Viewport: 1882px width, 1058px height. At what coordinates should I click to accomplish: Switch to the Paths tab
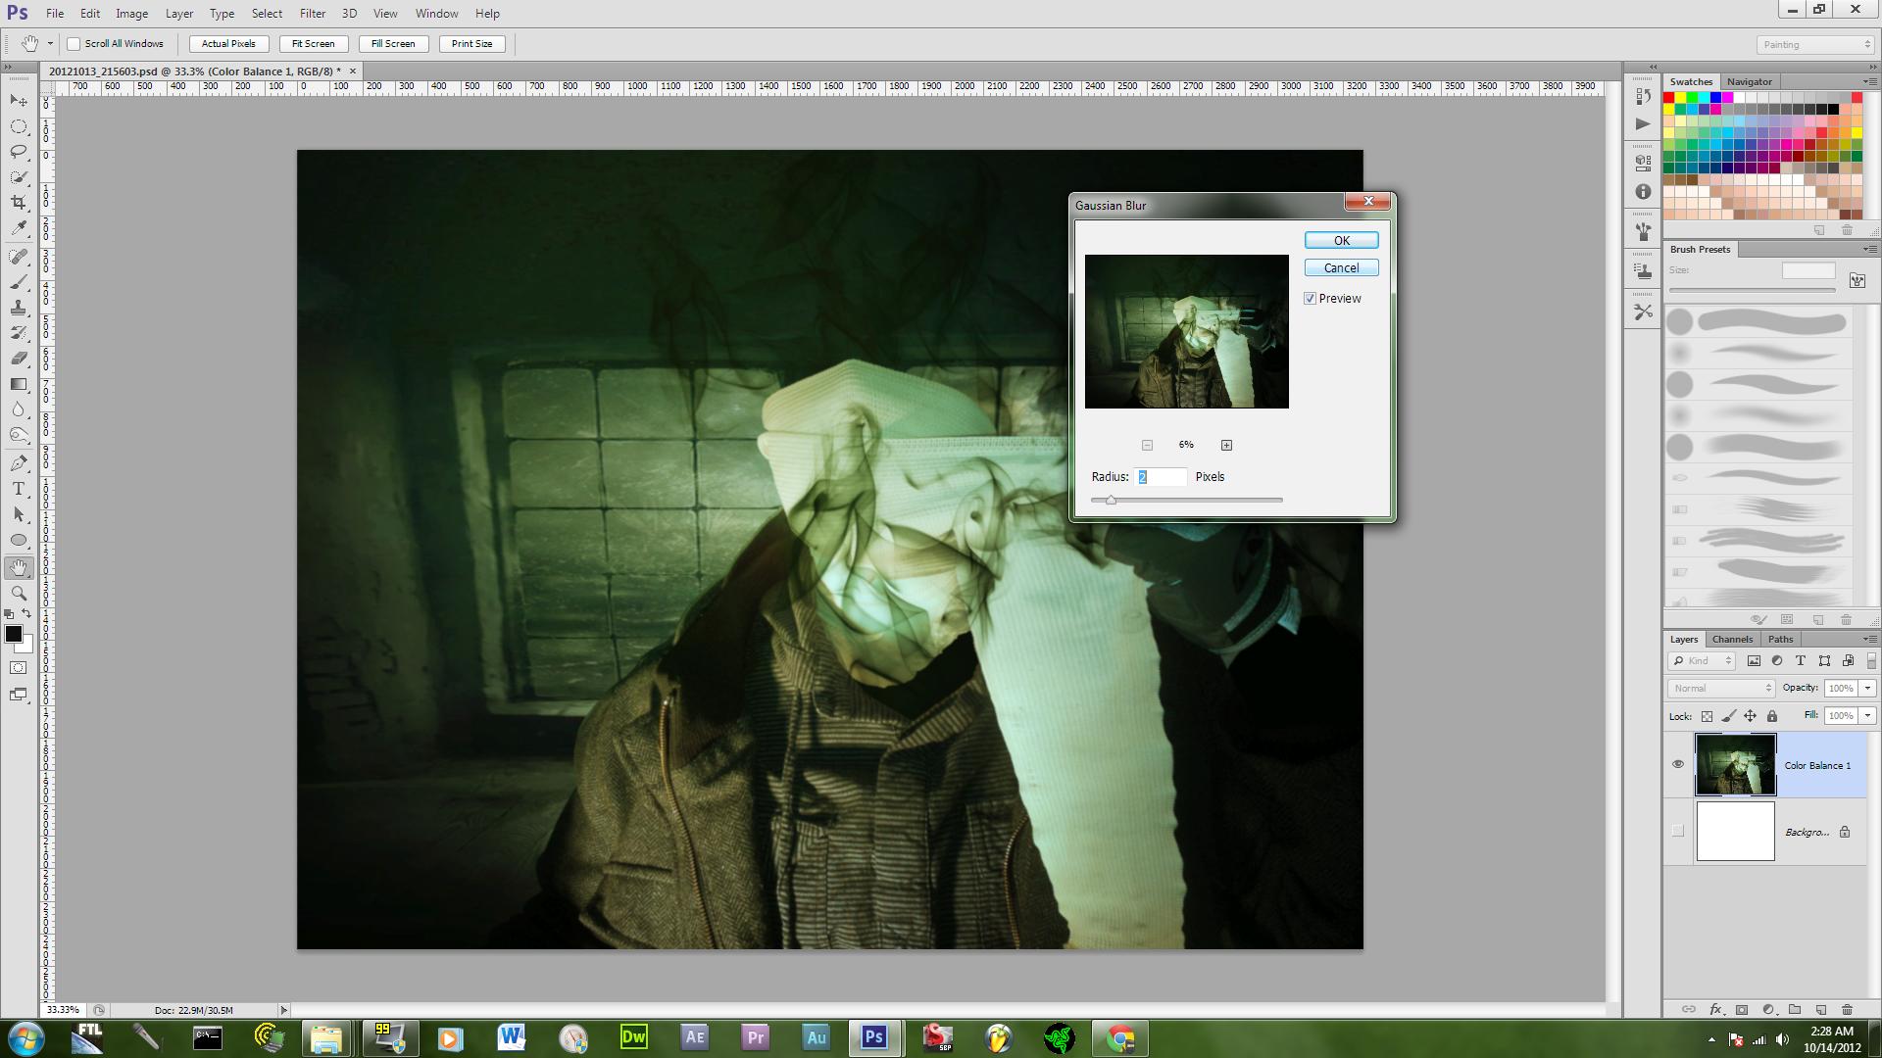[x=1781, y=640]
